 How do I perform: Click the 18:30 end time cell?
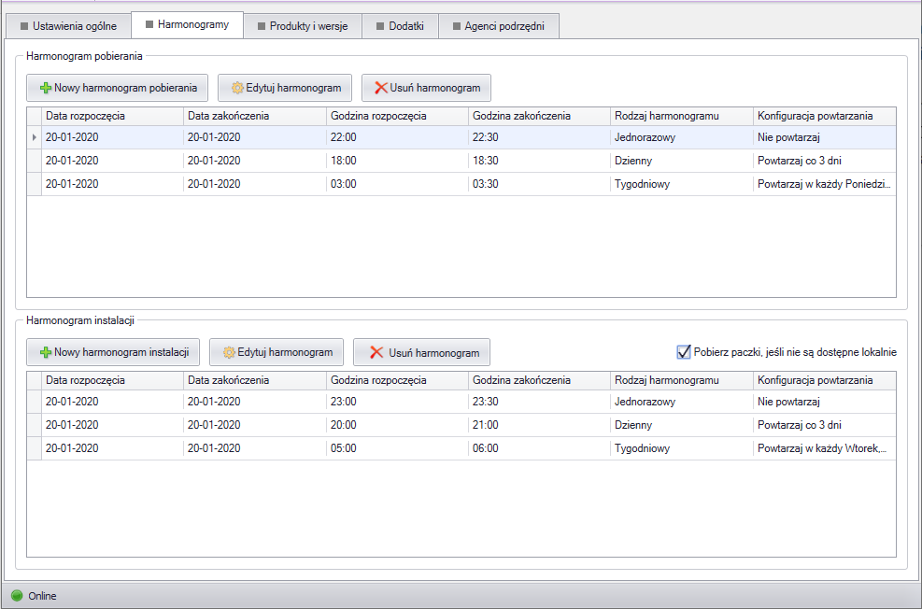coord(540,161)
